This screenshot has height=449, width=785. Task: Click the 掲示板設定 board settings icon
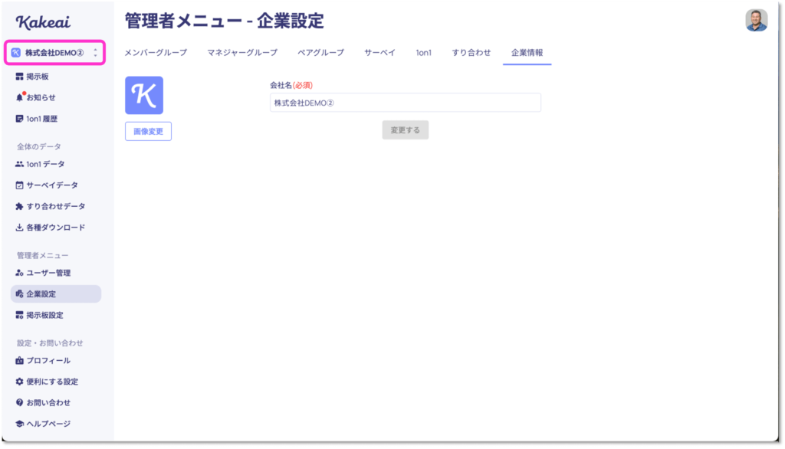click(x=19, y=315)
